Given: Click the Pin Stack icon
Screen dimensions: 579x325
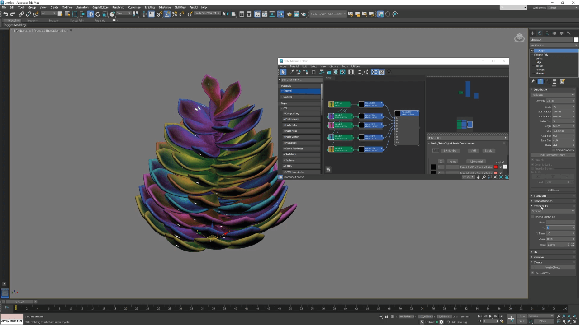Looking at the screenshot, I should tap(532, 82).
